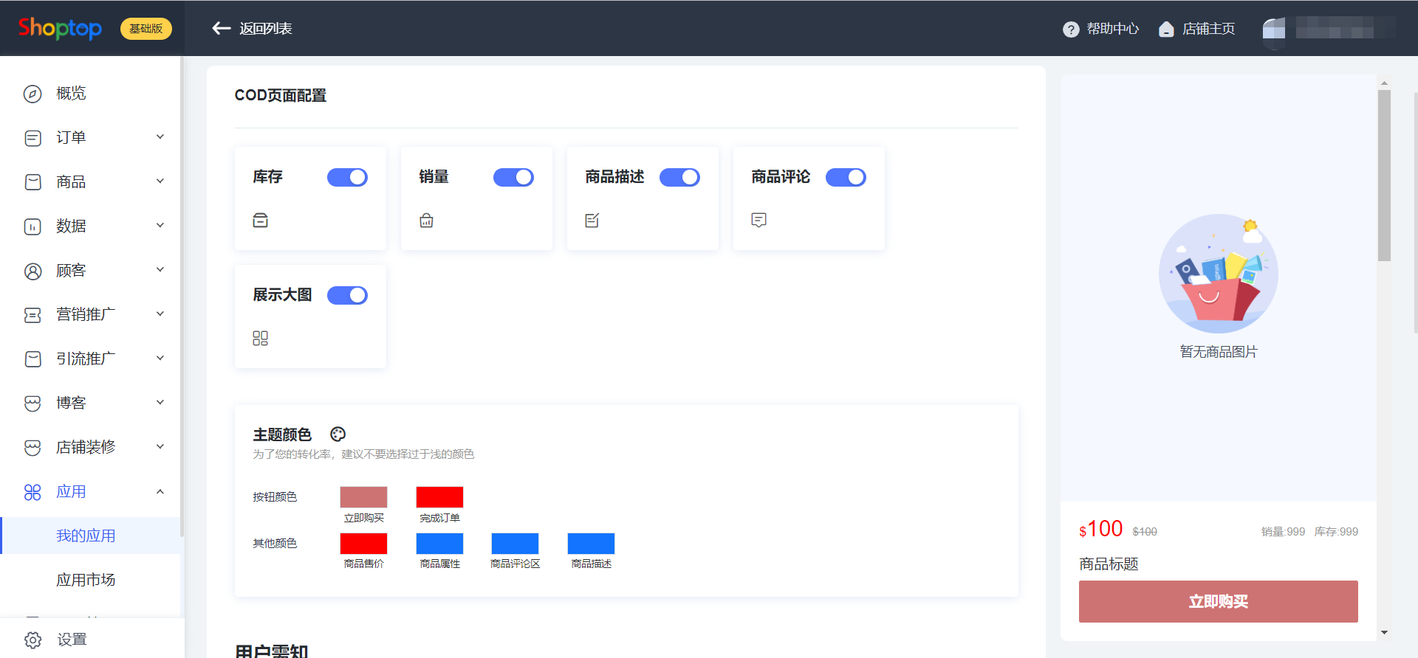Open the 店铺装修 menu label

pos(86,448)
